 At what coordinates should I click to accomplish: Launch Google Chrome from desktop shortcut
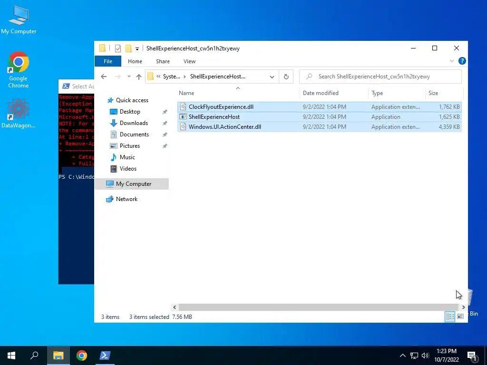(19, 70)
